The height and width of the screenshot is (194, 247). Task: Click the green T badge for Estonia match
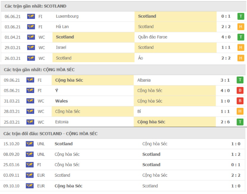[x=240, y=122]
